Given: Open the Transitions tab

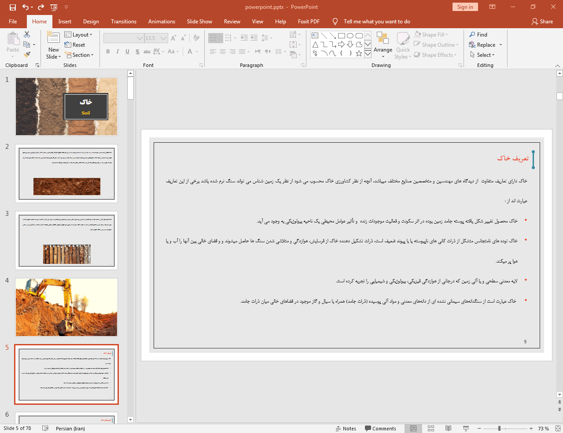Looking at the screenshot, I should [124, 22].
